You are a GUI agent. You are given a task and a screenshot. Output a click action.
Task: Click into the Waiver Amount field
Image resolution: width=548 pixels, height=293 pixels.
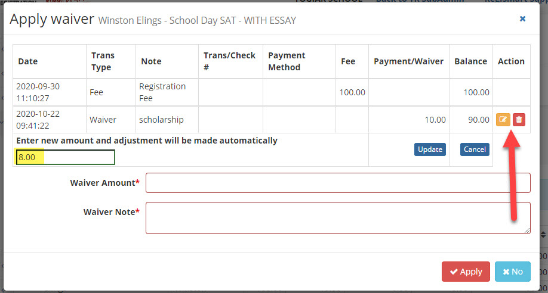coord(338,183)
